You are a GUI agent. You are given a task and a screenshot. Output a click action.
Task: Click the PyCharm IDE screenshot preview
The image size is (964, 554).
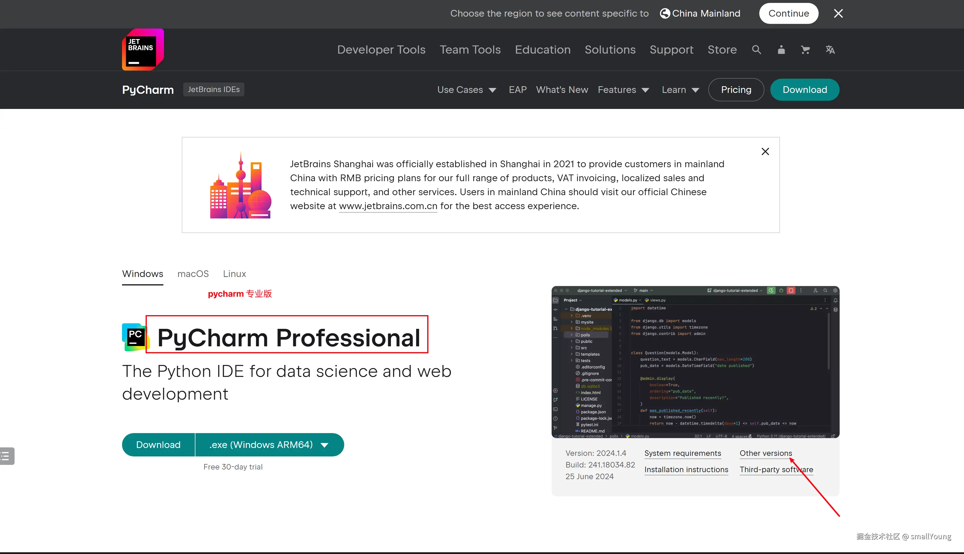click(695, 361)
